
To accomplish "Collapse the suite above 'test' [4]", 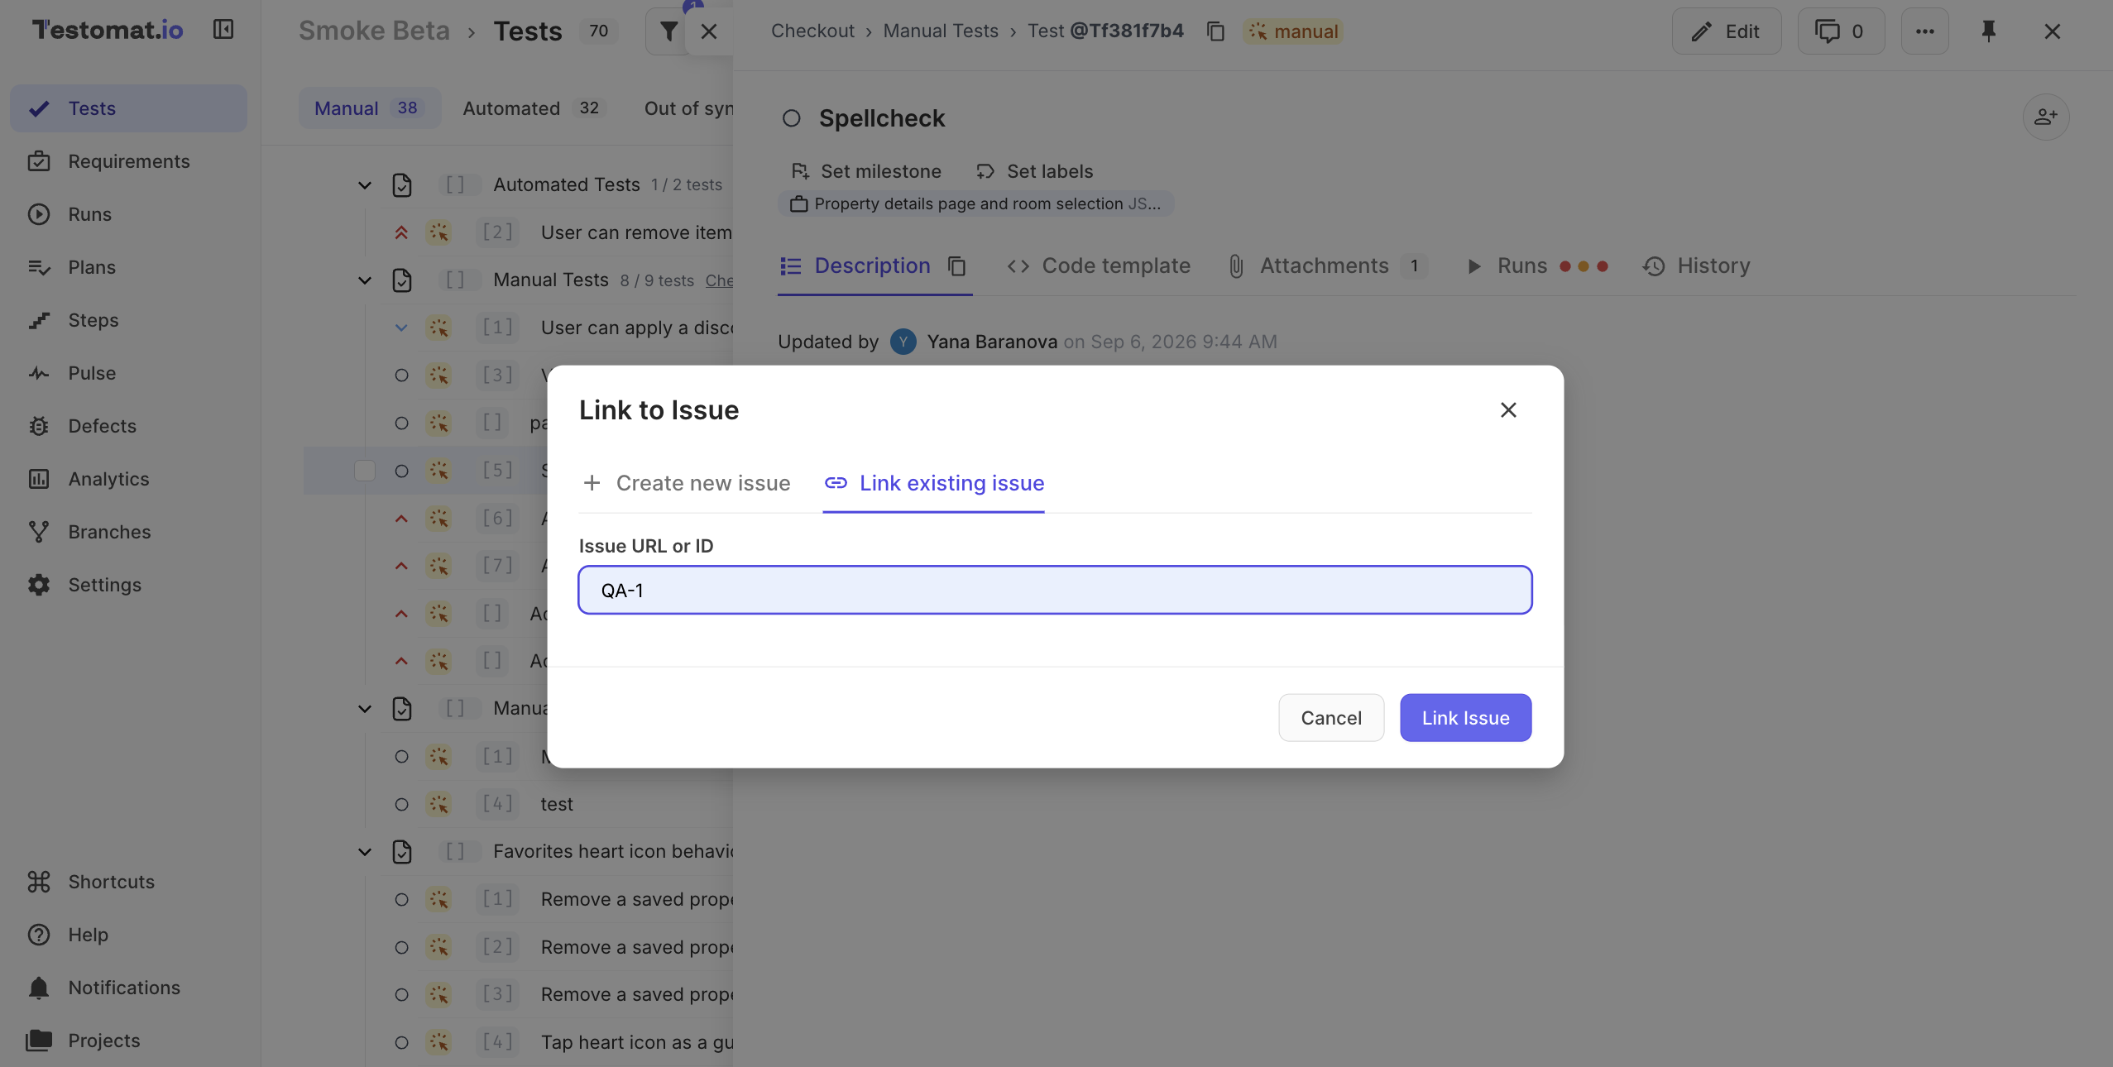I will pyautogui.click(x=365, y=709).
